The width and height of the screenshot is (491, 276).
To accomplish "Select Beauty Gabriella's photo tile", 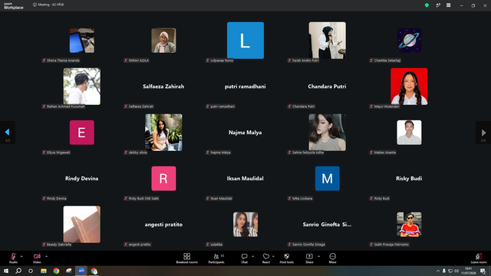I will coord(82,225).
